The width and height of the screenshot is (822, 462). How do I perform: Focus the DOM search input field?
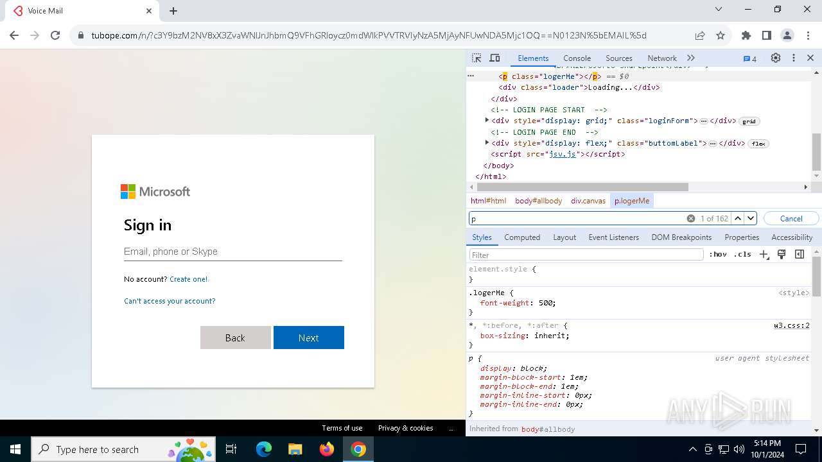[577, 219]
